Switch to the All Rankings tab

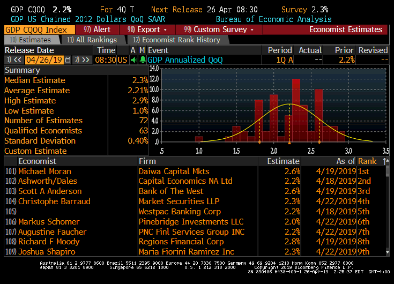pyautogui.click(x=92, y=40)
